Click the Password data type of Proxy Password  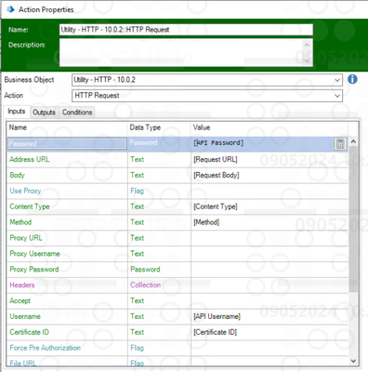[x=145, y=270]
